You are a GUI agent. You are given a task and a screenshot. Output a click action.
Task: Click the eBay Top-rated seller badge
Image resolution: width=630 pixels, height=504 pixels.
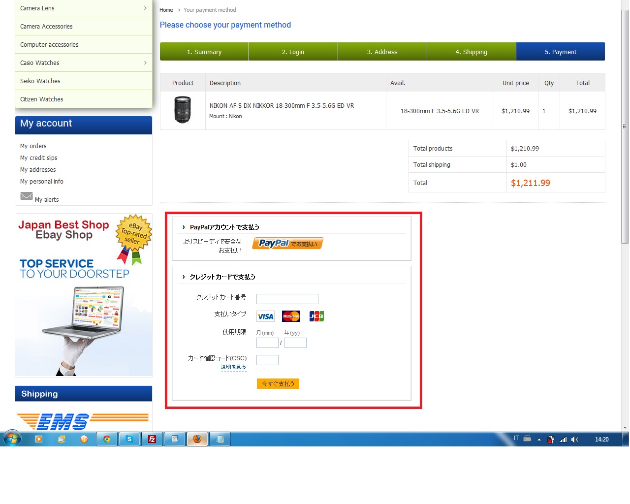(x=134, y=238)
